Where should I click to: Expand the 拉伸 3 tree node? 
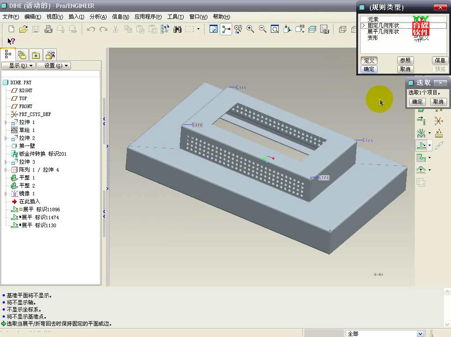[6, 162]
